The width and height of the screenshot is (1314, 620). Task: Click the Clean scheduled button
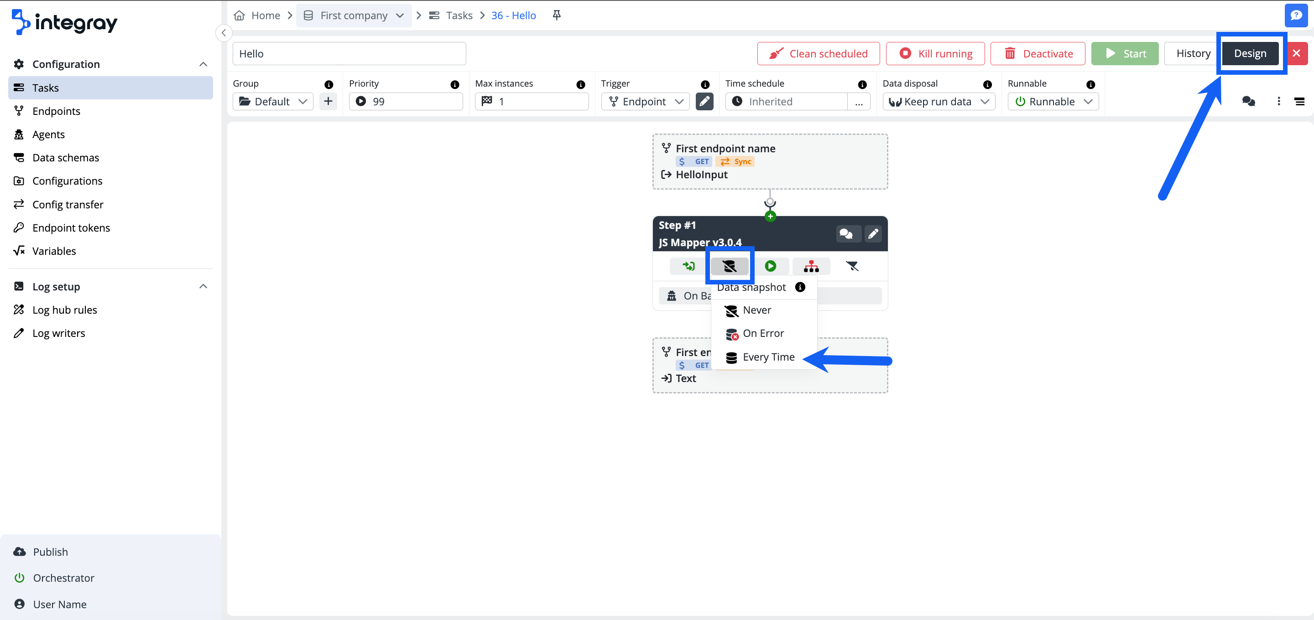818,53
